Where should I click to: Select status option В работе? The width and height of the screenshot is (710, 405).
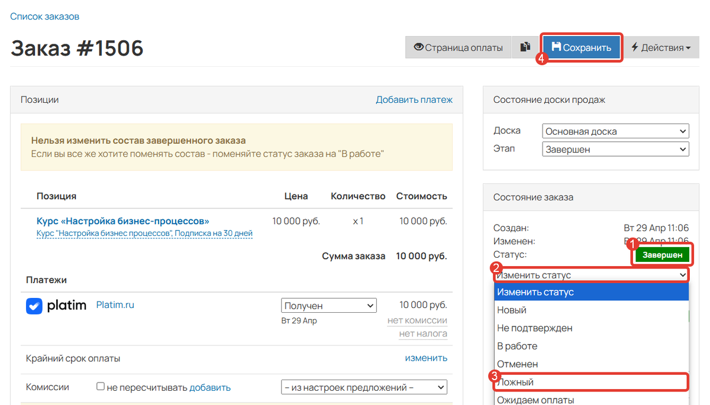[592, 346]
